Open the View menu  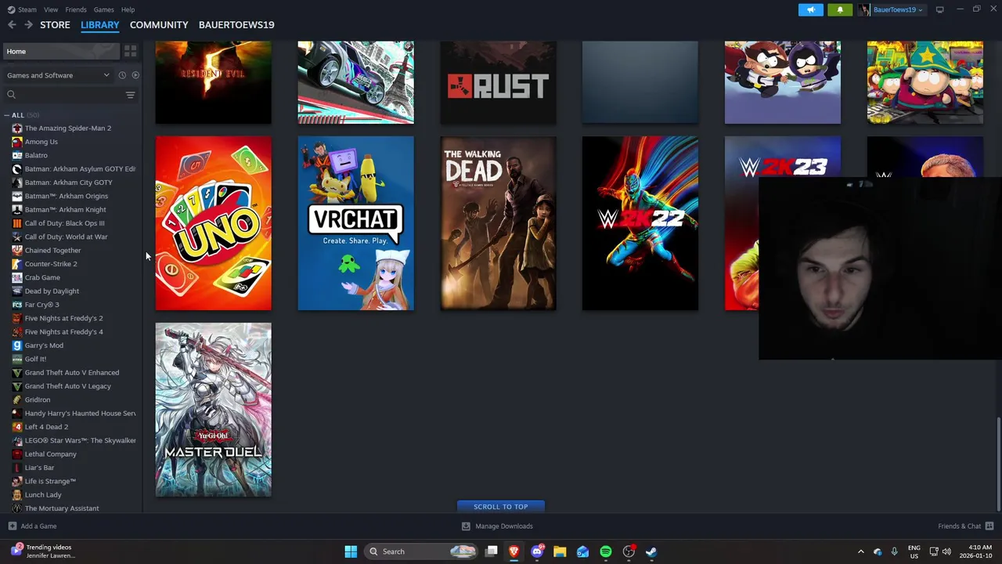point(51,9)
